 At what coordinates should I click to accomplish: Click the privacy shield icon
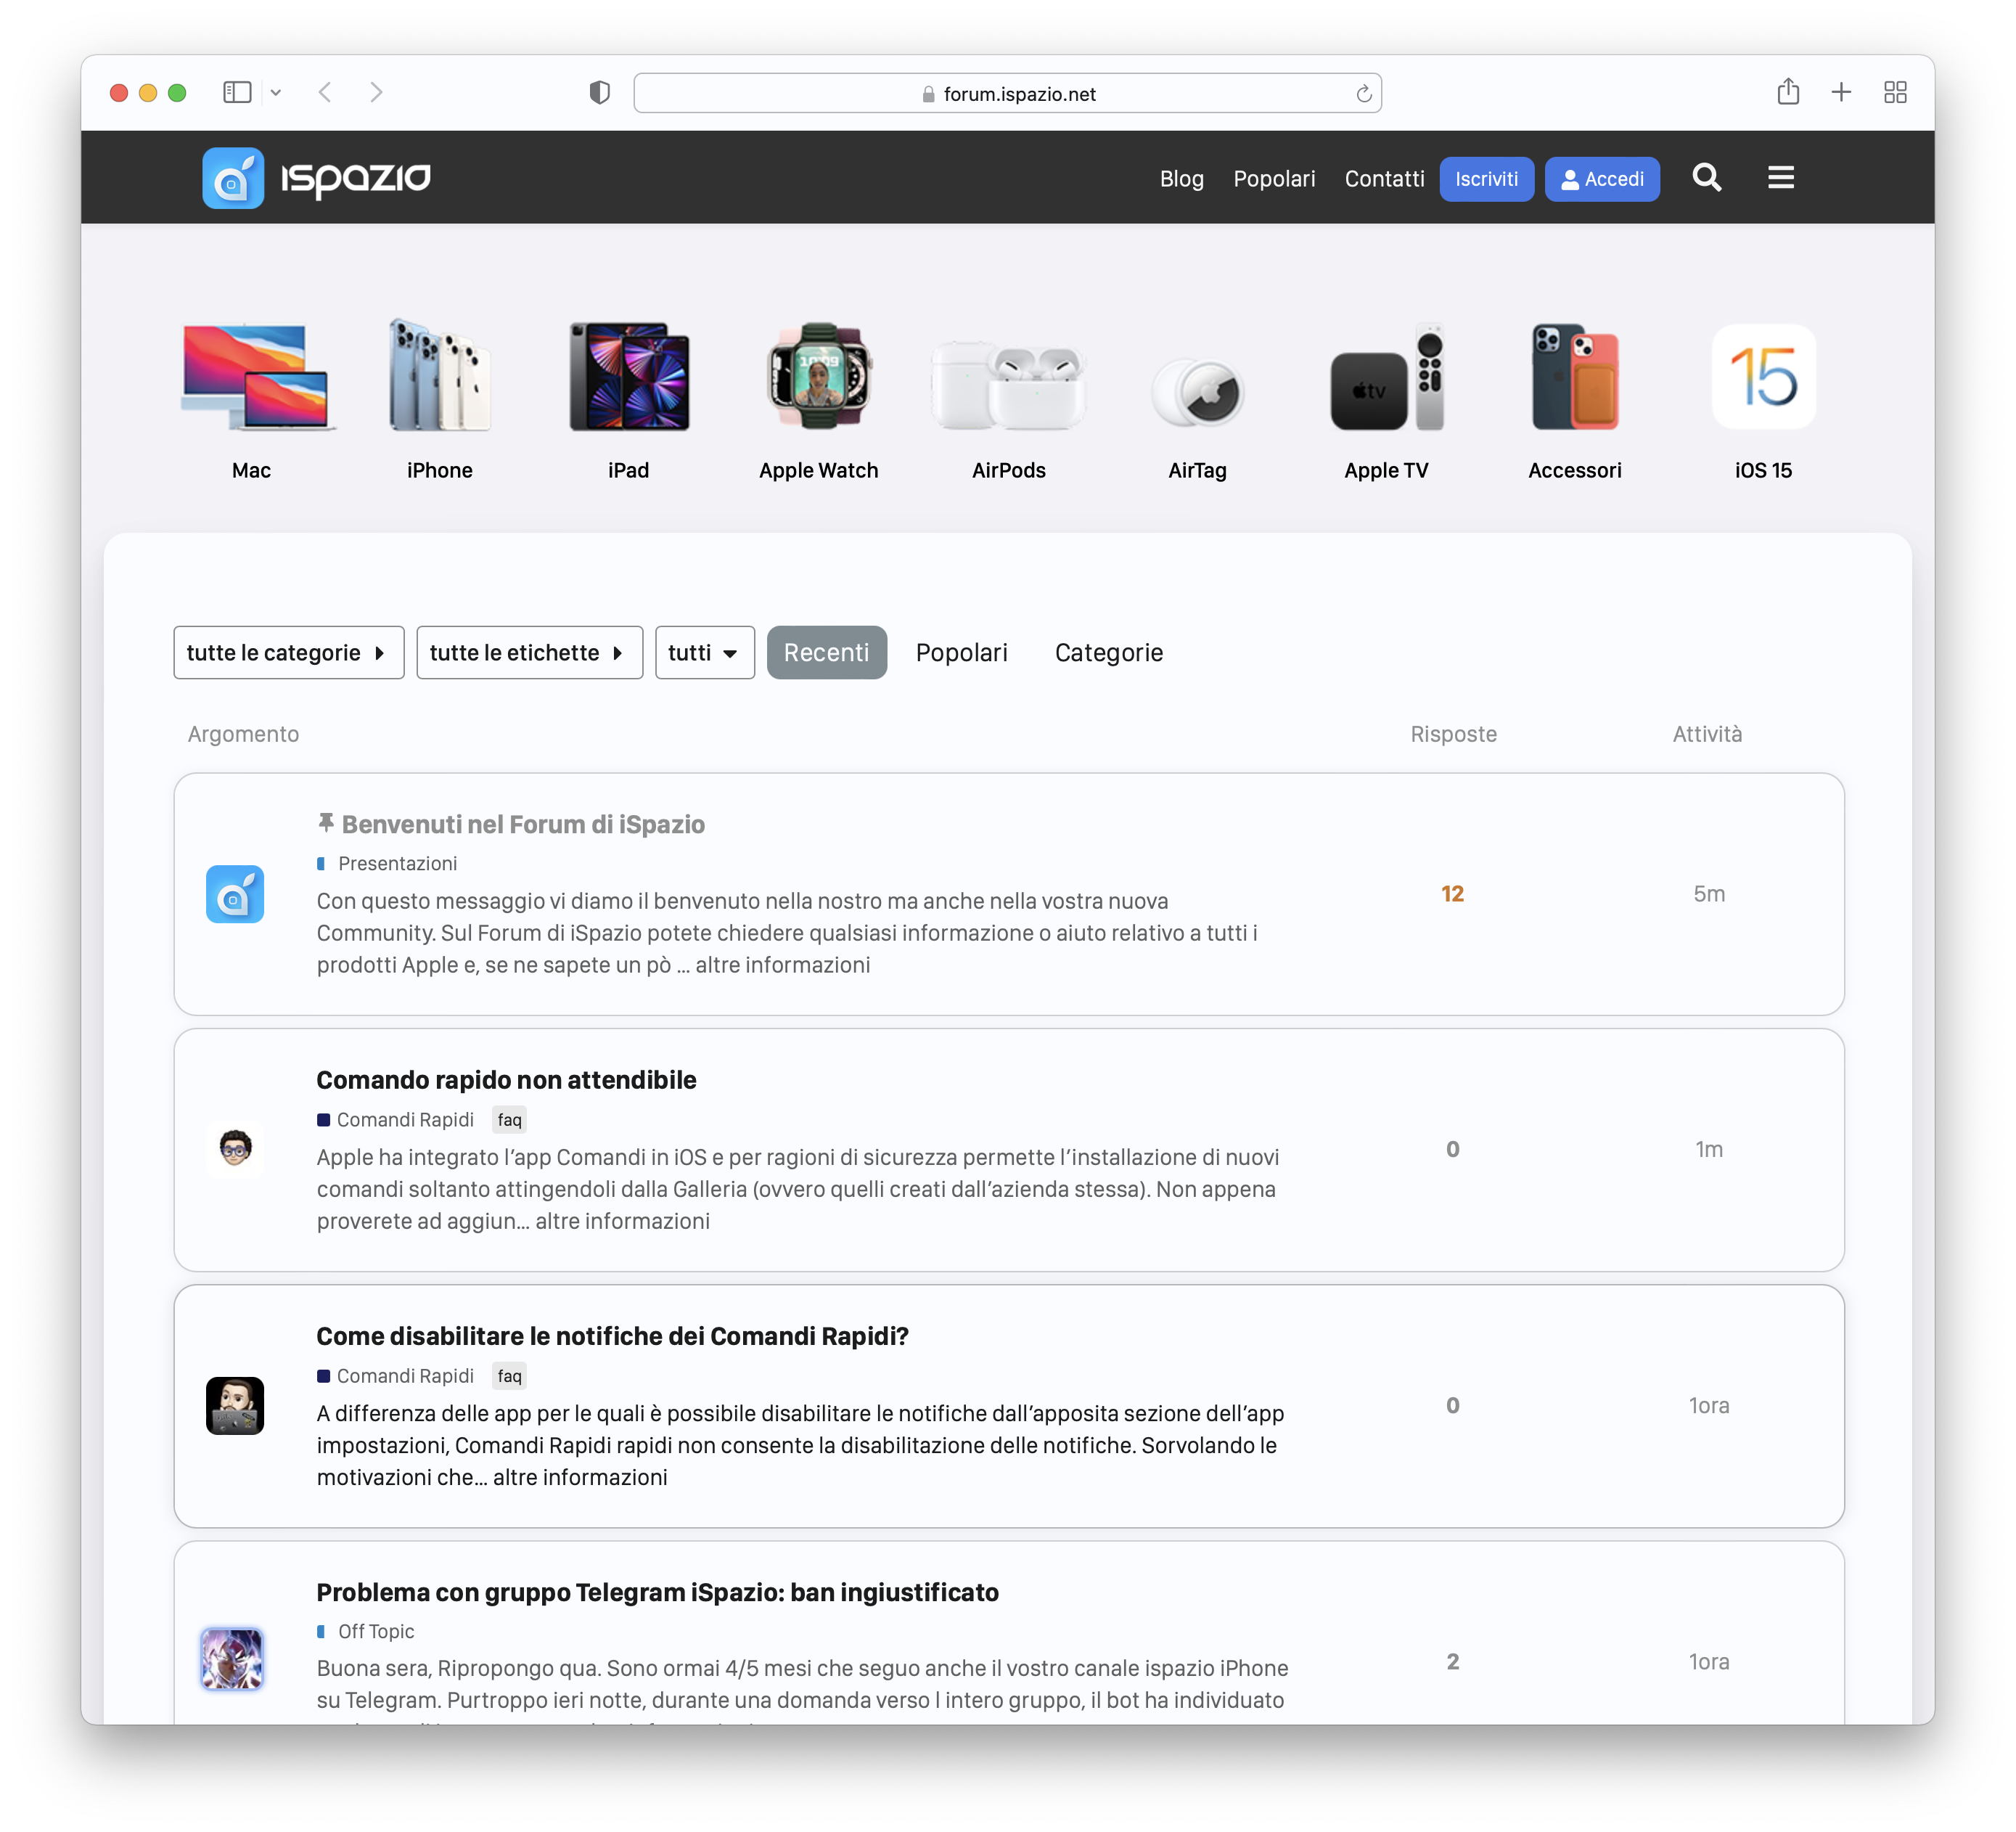[x=599, y=93]
